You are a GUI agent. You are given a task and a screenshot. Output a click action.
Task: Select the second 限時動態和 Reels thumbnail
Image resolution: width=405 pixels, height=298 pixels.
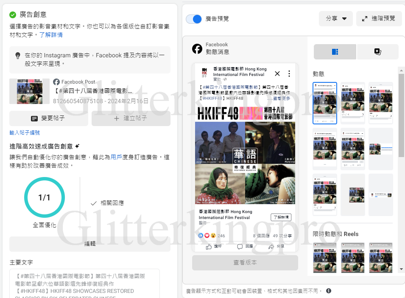(352, 258)
